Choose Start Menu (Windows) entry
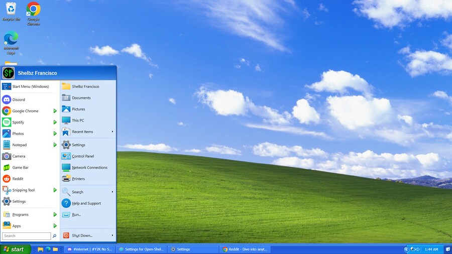The image size is (452, 254). coord(30,86)
